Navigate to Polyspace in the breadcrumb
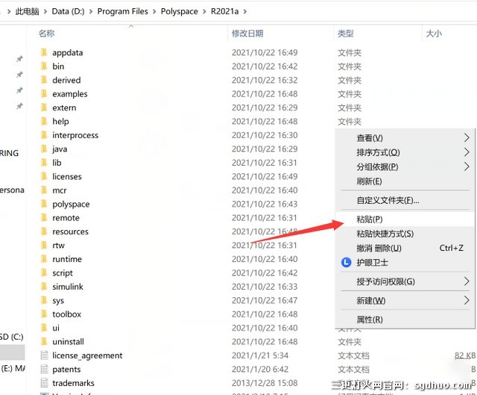The image size is (477, 395). [x=180, y=12]
